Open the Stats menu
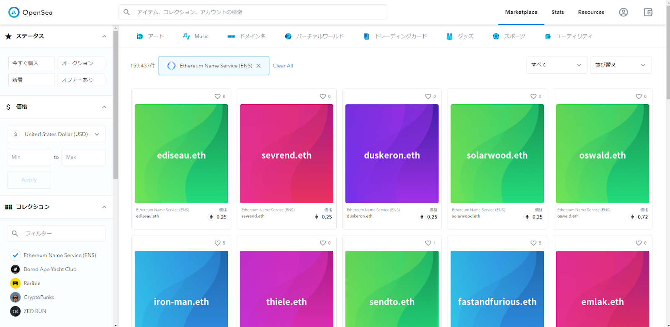 click(558, 12)
